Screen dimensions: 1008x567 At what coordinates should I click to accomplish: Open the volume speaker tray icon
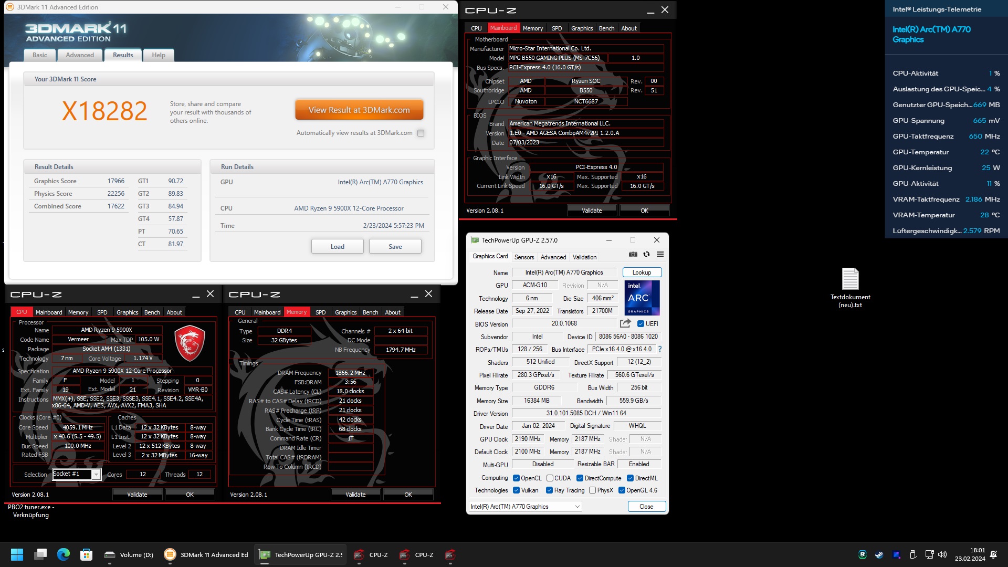pos(942,554)
